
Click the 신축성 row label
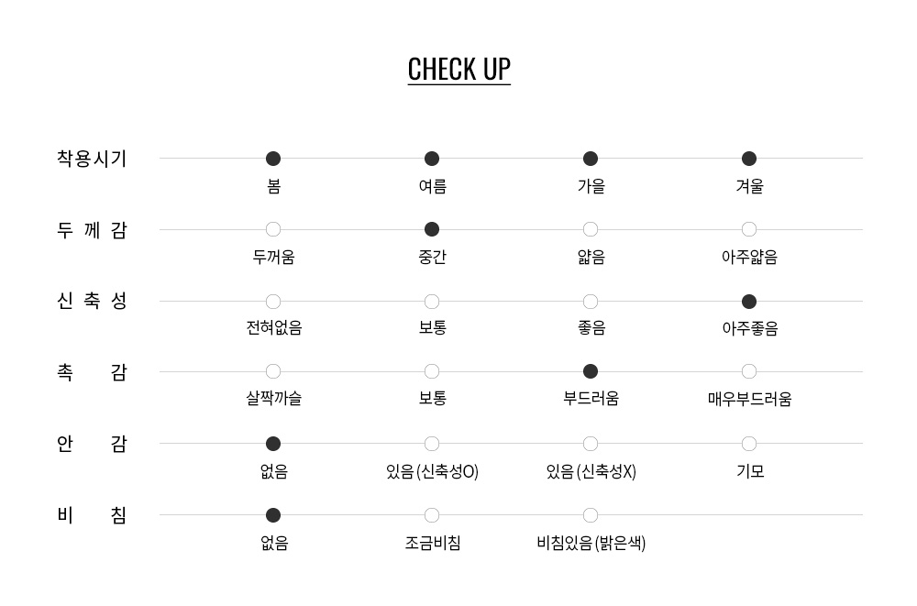click(92, 301)
